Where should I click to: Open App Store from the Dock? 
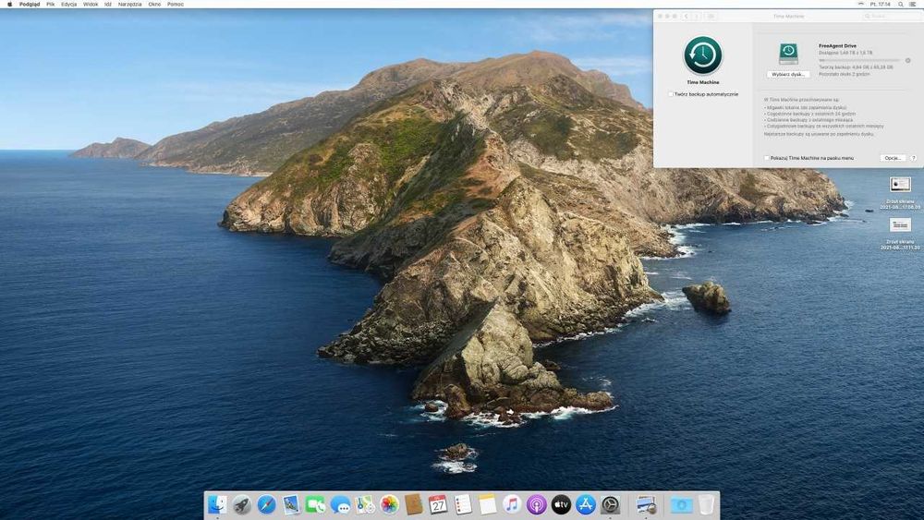pos(585,504)
